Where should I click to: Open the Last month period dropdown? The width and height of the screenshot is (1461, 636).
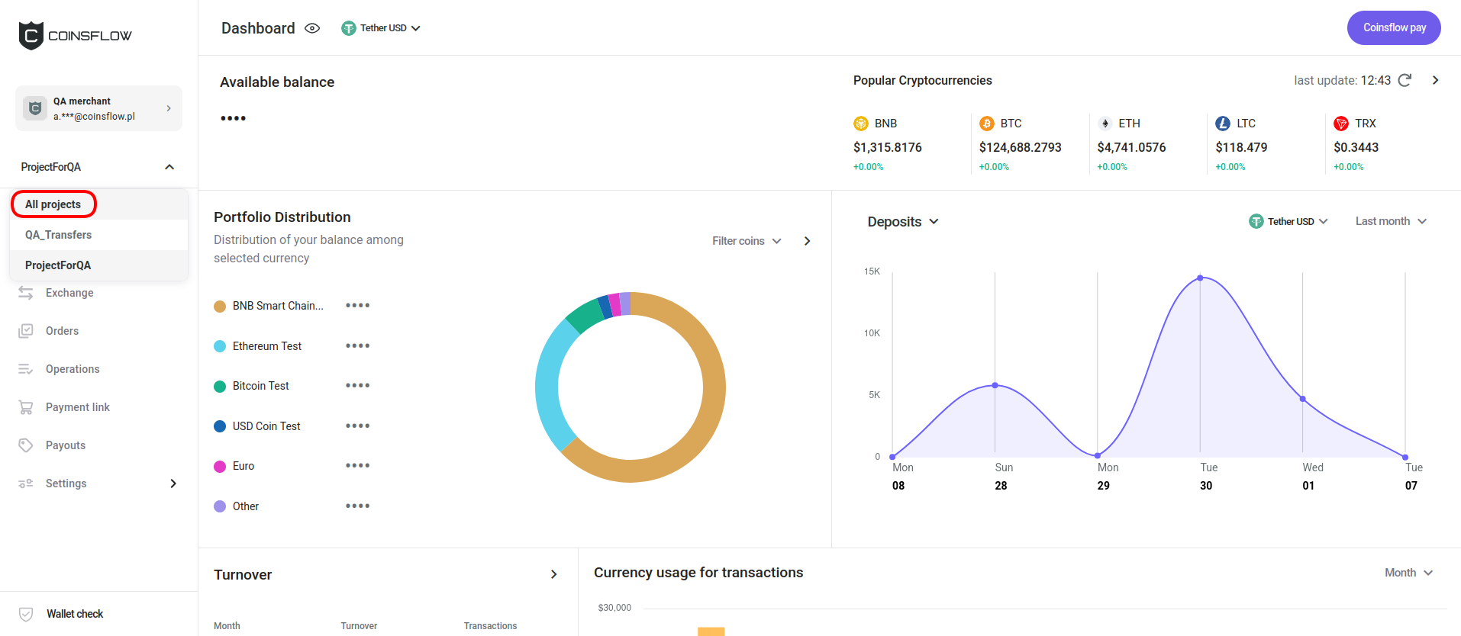[x=1390, y=221]
